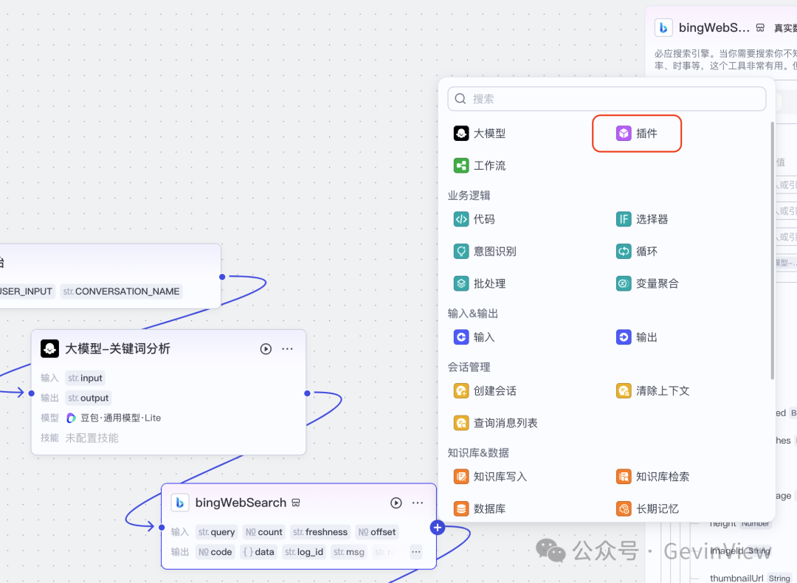The width and height of the screenshot is (797, 583).
Task: Expand hidden outputs of bingWebSearch node
Action: pos(415,551)
